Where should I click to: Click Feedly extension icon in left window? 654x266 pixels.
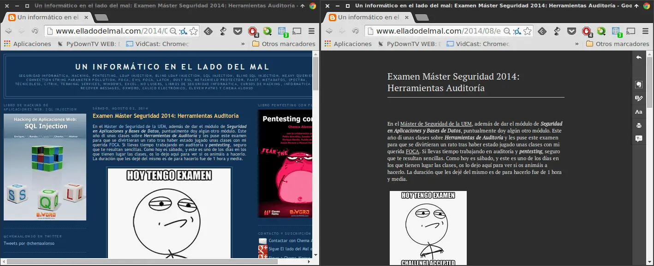point(208,31)
